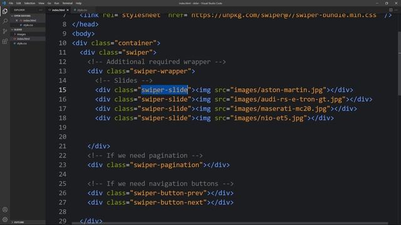
Task: Select style.css in the Open Editors list
Action: click(28, 25)
